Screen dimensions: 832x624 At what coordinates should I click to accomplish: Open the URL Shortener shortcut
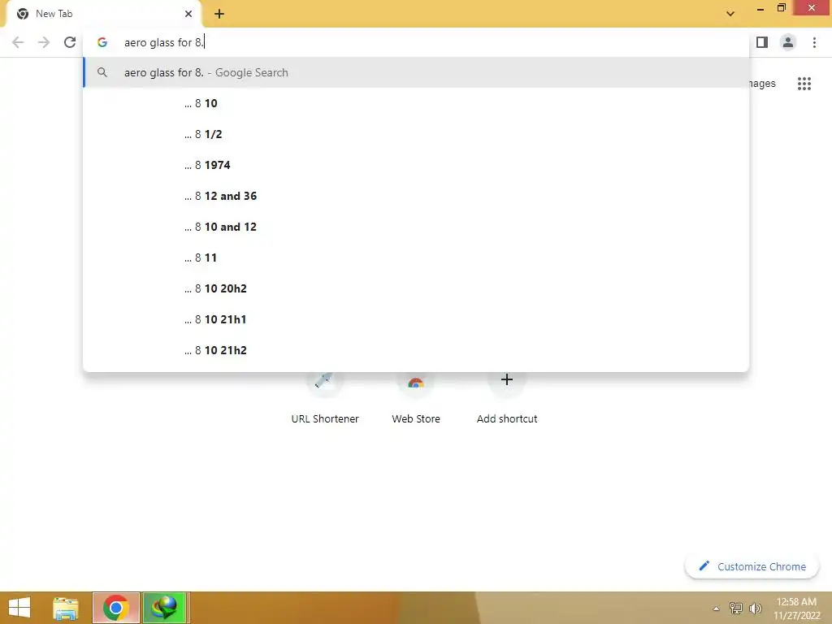[325, 401]
